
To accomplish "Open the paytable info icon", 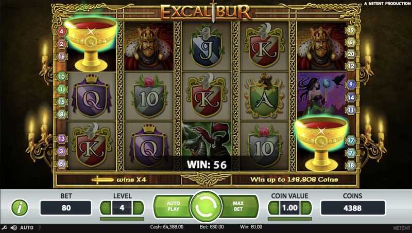I will [x=20, y=208].
